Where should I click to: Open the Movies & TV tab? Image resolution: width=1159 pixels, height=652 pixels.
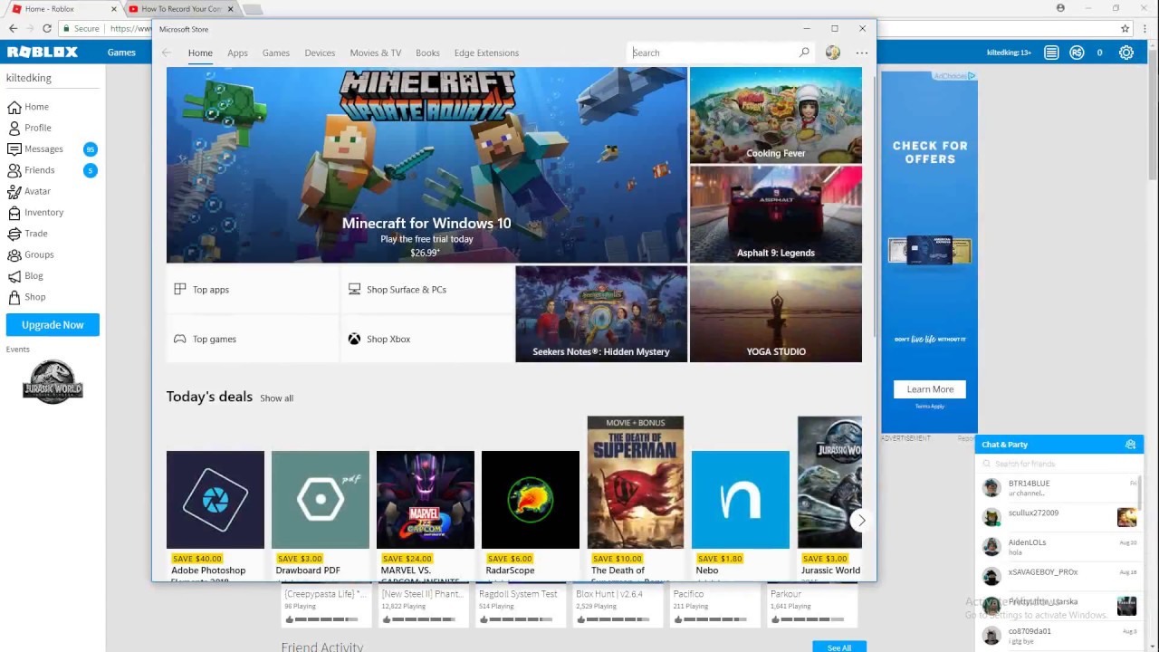376,53
